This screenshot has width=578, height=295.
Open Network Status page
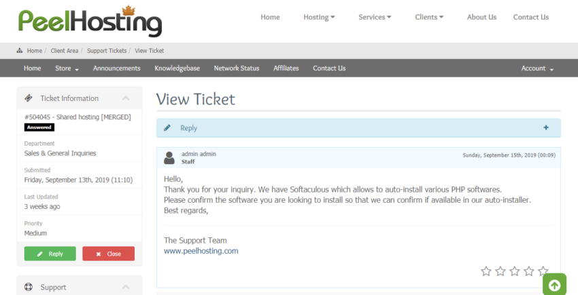click(x=236, y=68)
